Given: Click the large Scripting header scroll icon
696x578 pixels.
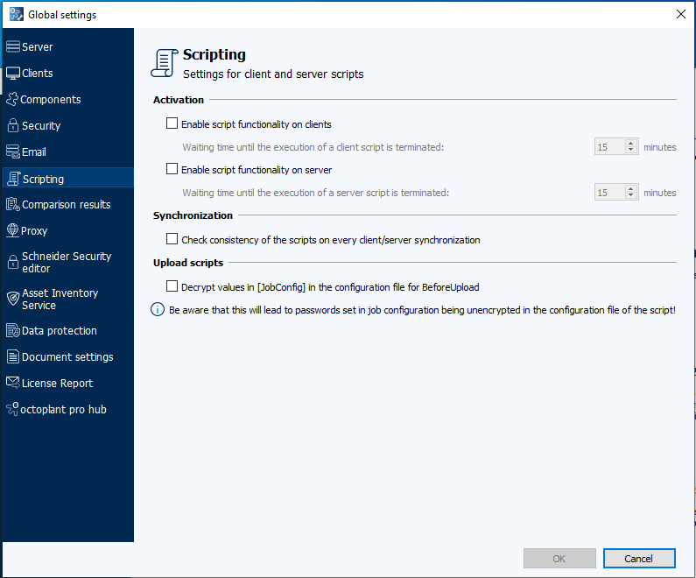Looking at the screenshot, I should (165, 63).
